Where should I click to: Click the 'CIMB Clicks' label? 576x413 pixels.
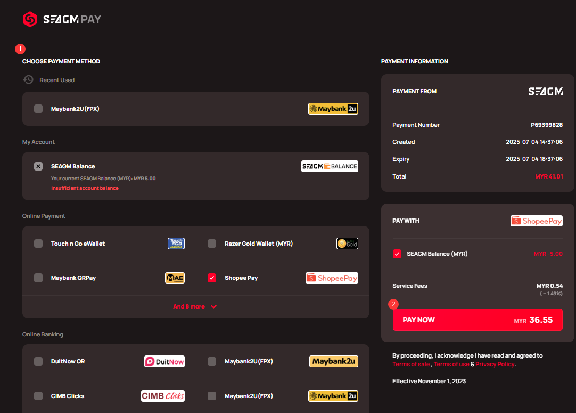tap(68, 396)
